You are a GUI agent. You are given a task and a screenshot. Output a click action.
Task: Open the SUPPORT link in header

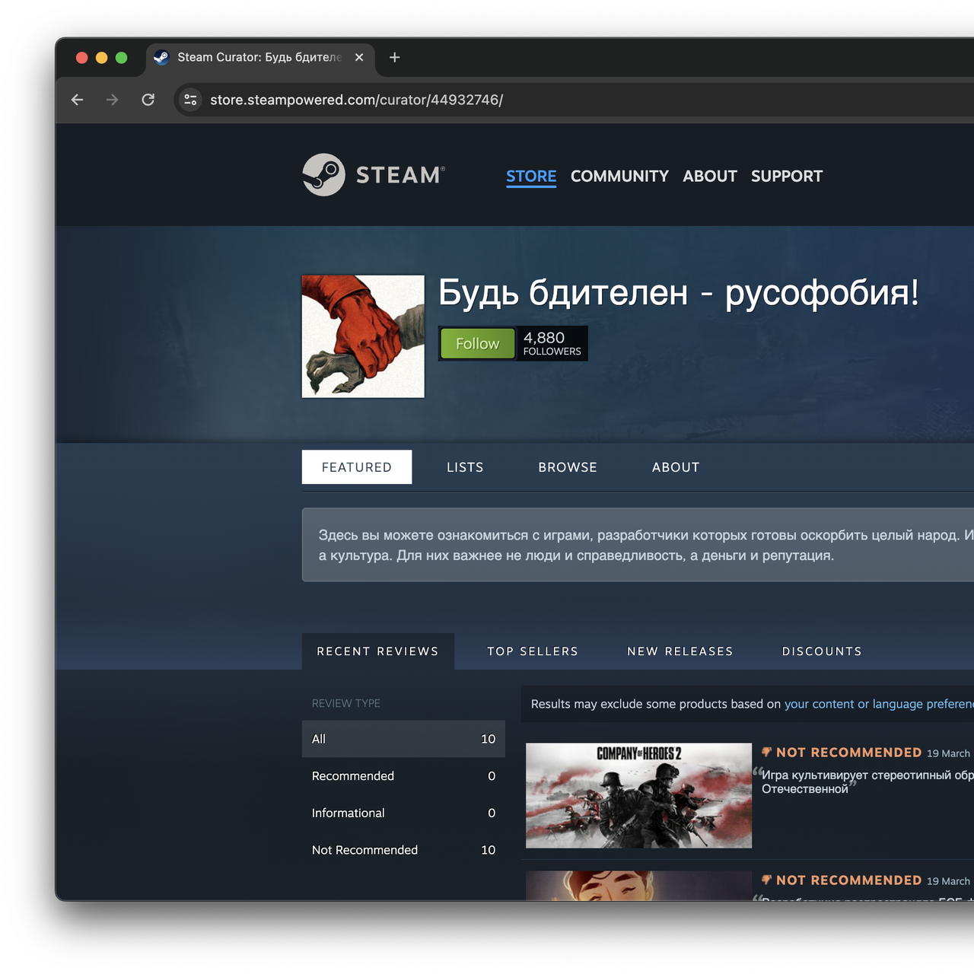[x=787, y=176]
